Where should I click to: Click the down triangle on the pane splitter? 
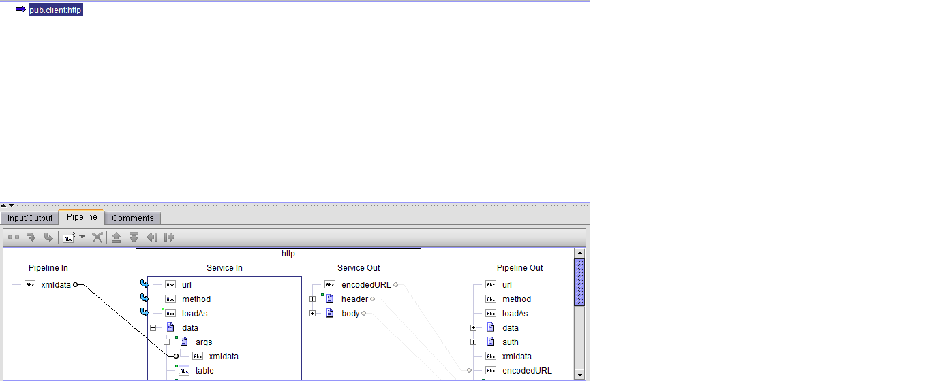pos(11,205)
